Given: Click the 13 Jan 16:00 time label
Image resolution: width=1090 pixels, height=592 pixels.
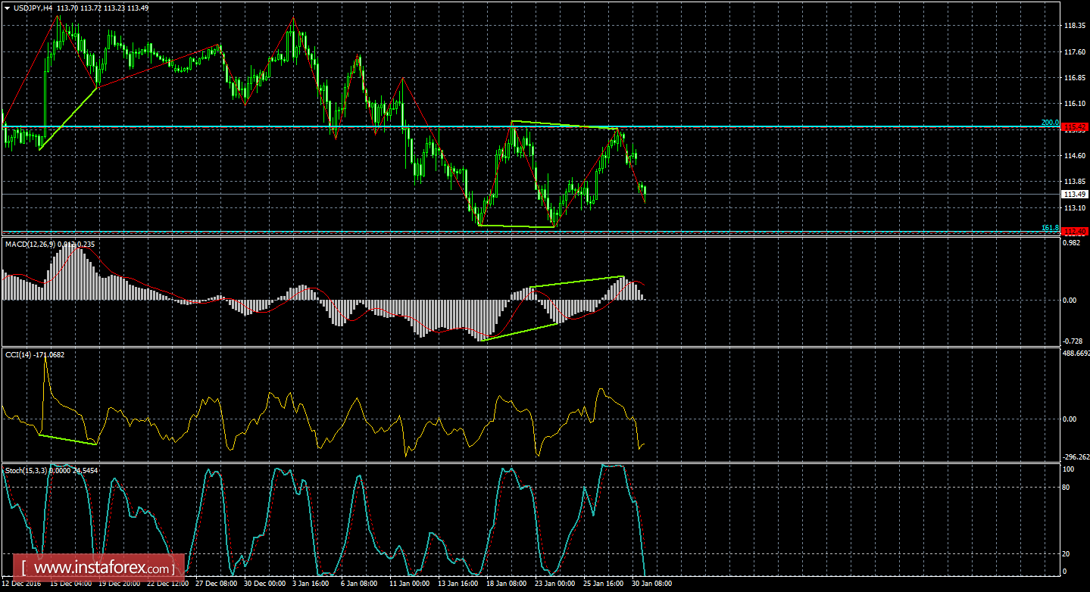Looking at the screenshot, I should (459, 584).
